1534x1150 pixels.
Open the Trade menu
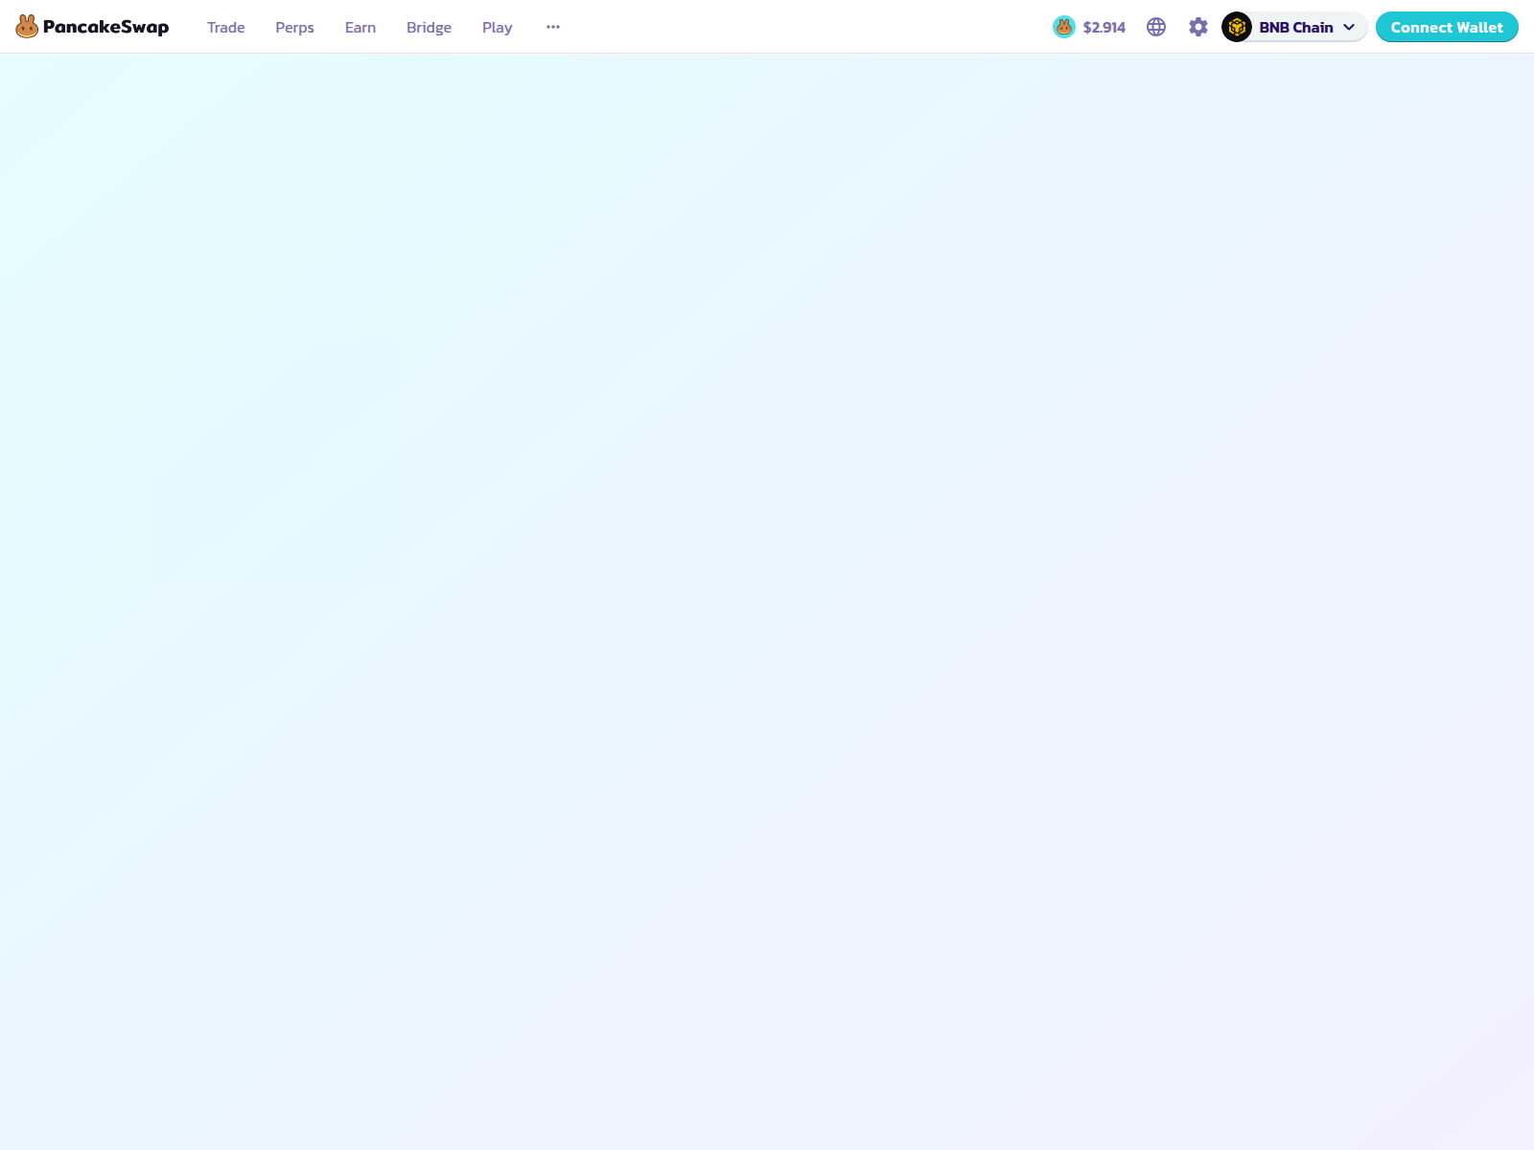click(x=226, y=28)
